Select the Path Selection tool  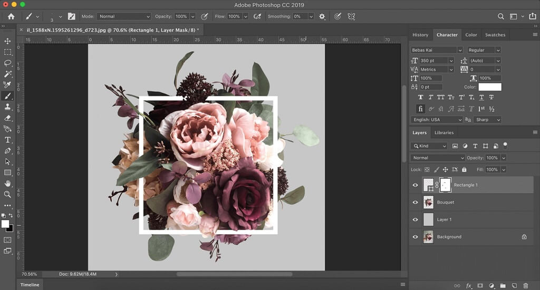7,161
